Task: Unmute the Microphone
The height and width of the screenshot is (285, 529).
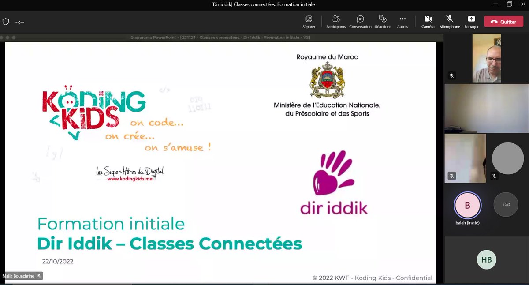Action: (x=450, y=22)
